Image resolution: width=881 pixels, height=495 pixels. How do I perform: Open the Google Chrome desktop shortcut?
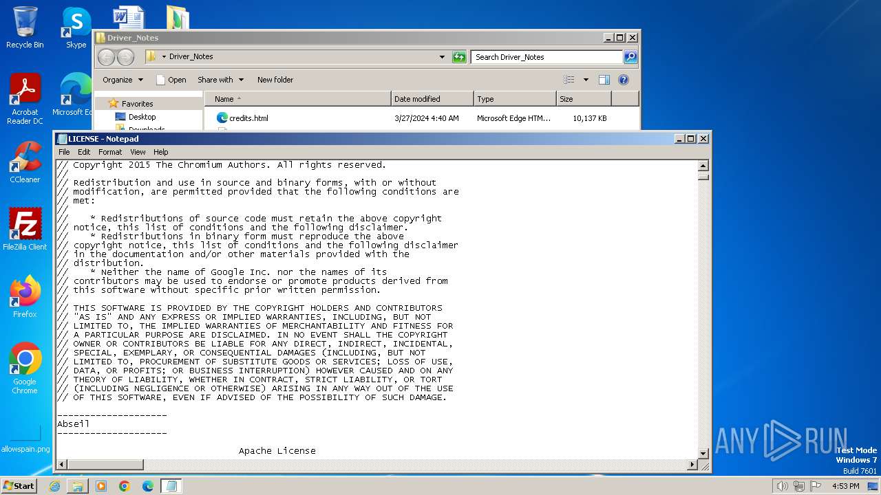[25, 368]
